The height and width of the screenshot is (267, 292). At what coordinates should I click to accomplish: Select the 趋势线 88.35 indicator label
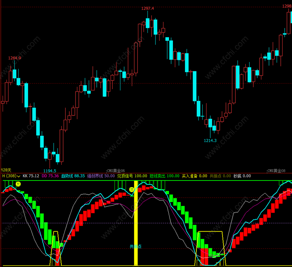(x=73, y=176)
